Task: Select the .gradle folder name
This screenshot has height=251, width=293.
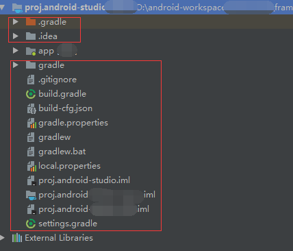Action: (x=53, y=22)
